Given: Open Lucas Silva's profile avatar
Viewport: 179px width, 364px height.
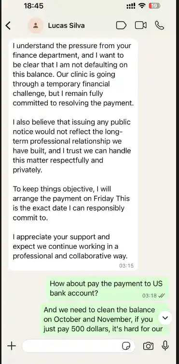Looking at the screenshot, I should pyautogui.click(x=36, y=26).
